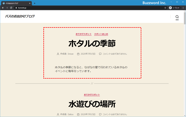This screenshot has height=117, width=186.
Task: Click the date under 水遊びの場所
Action: tap(88, 114)
